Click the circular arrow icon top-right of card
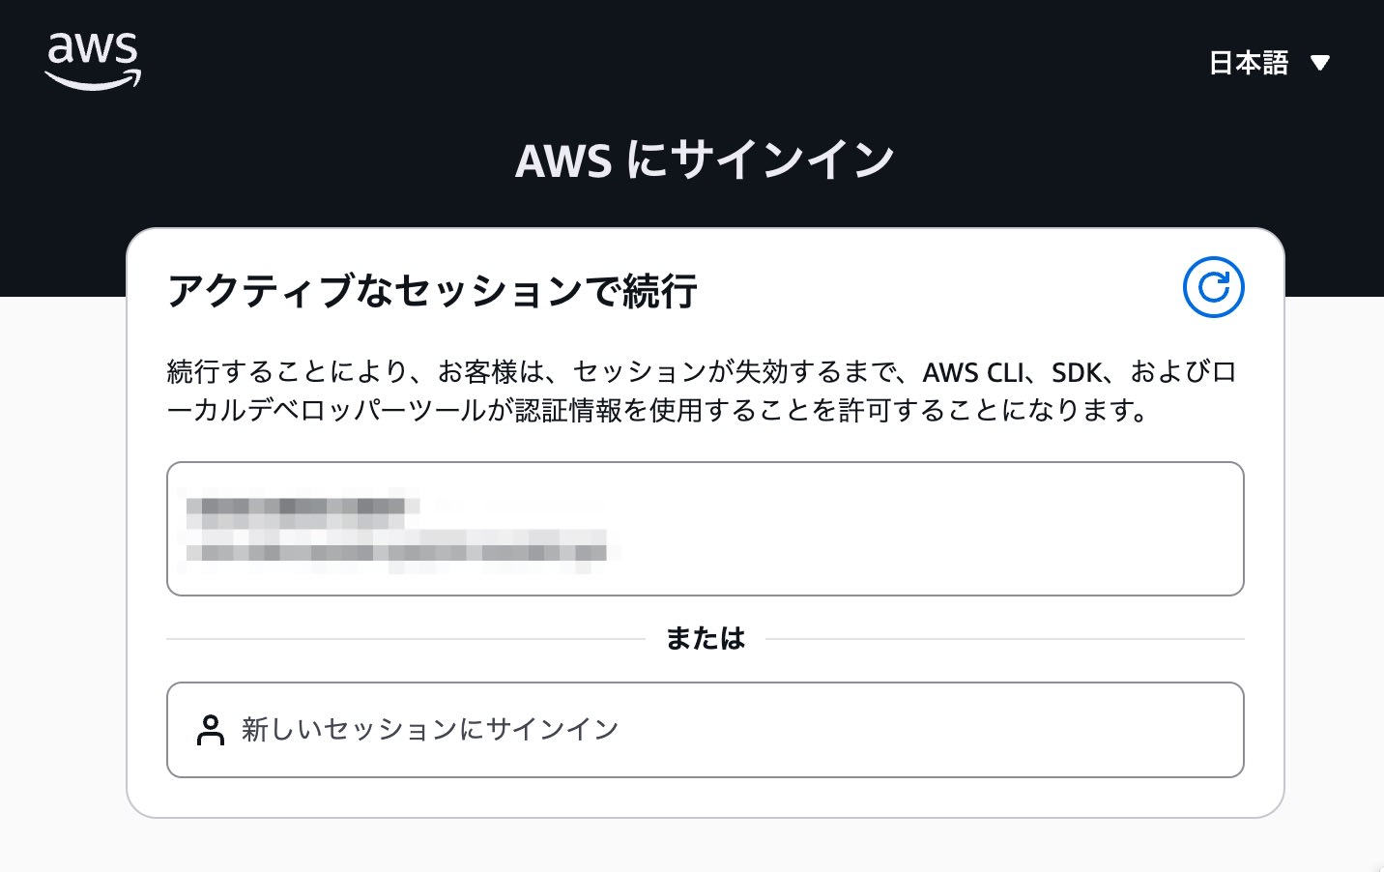 click(1214, 287)
